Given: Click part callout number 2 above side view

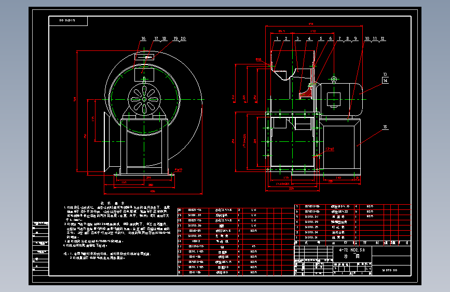Looking at the screenshot, I should pos(286,38).
